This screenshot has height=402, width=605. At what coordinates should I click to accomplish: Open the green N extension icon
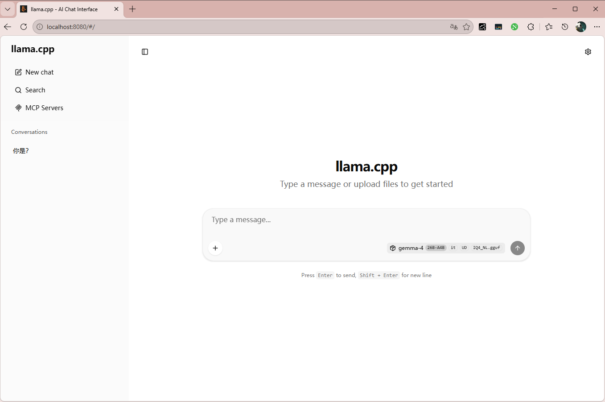514,27
